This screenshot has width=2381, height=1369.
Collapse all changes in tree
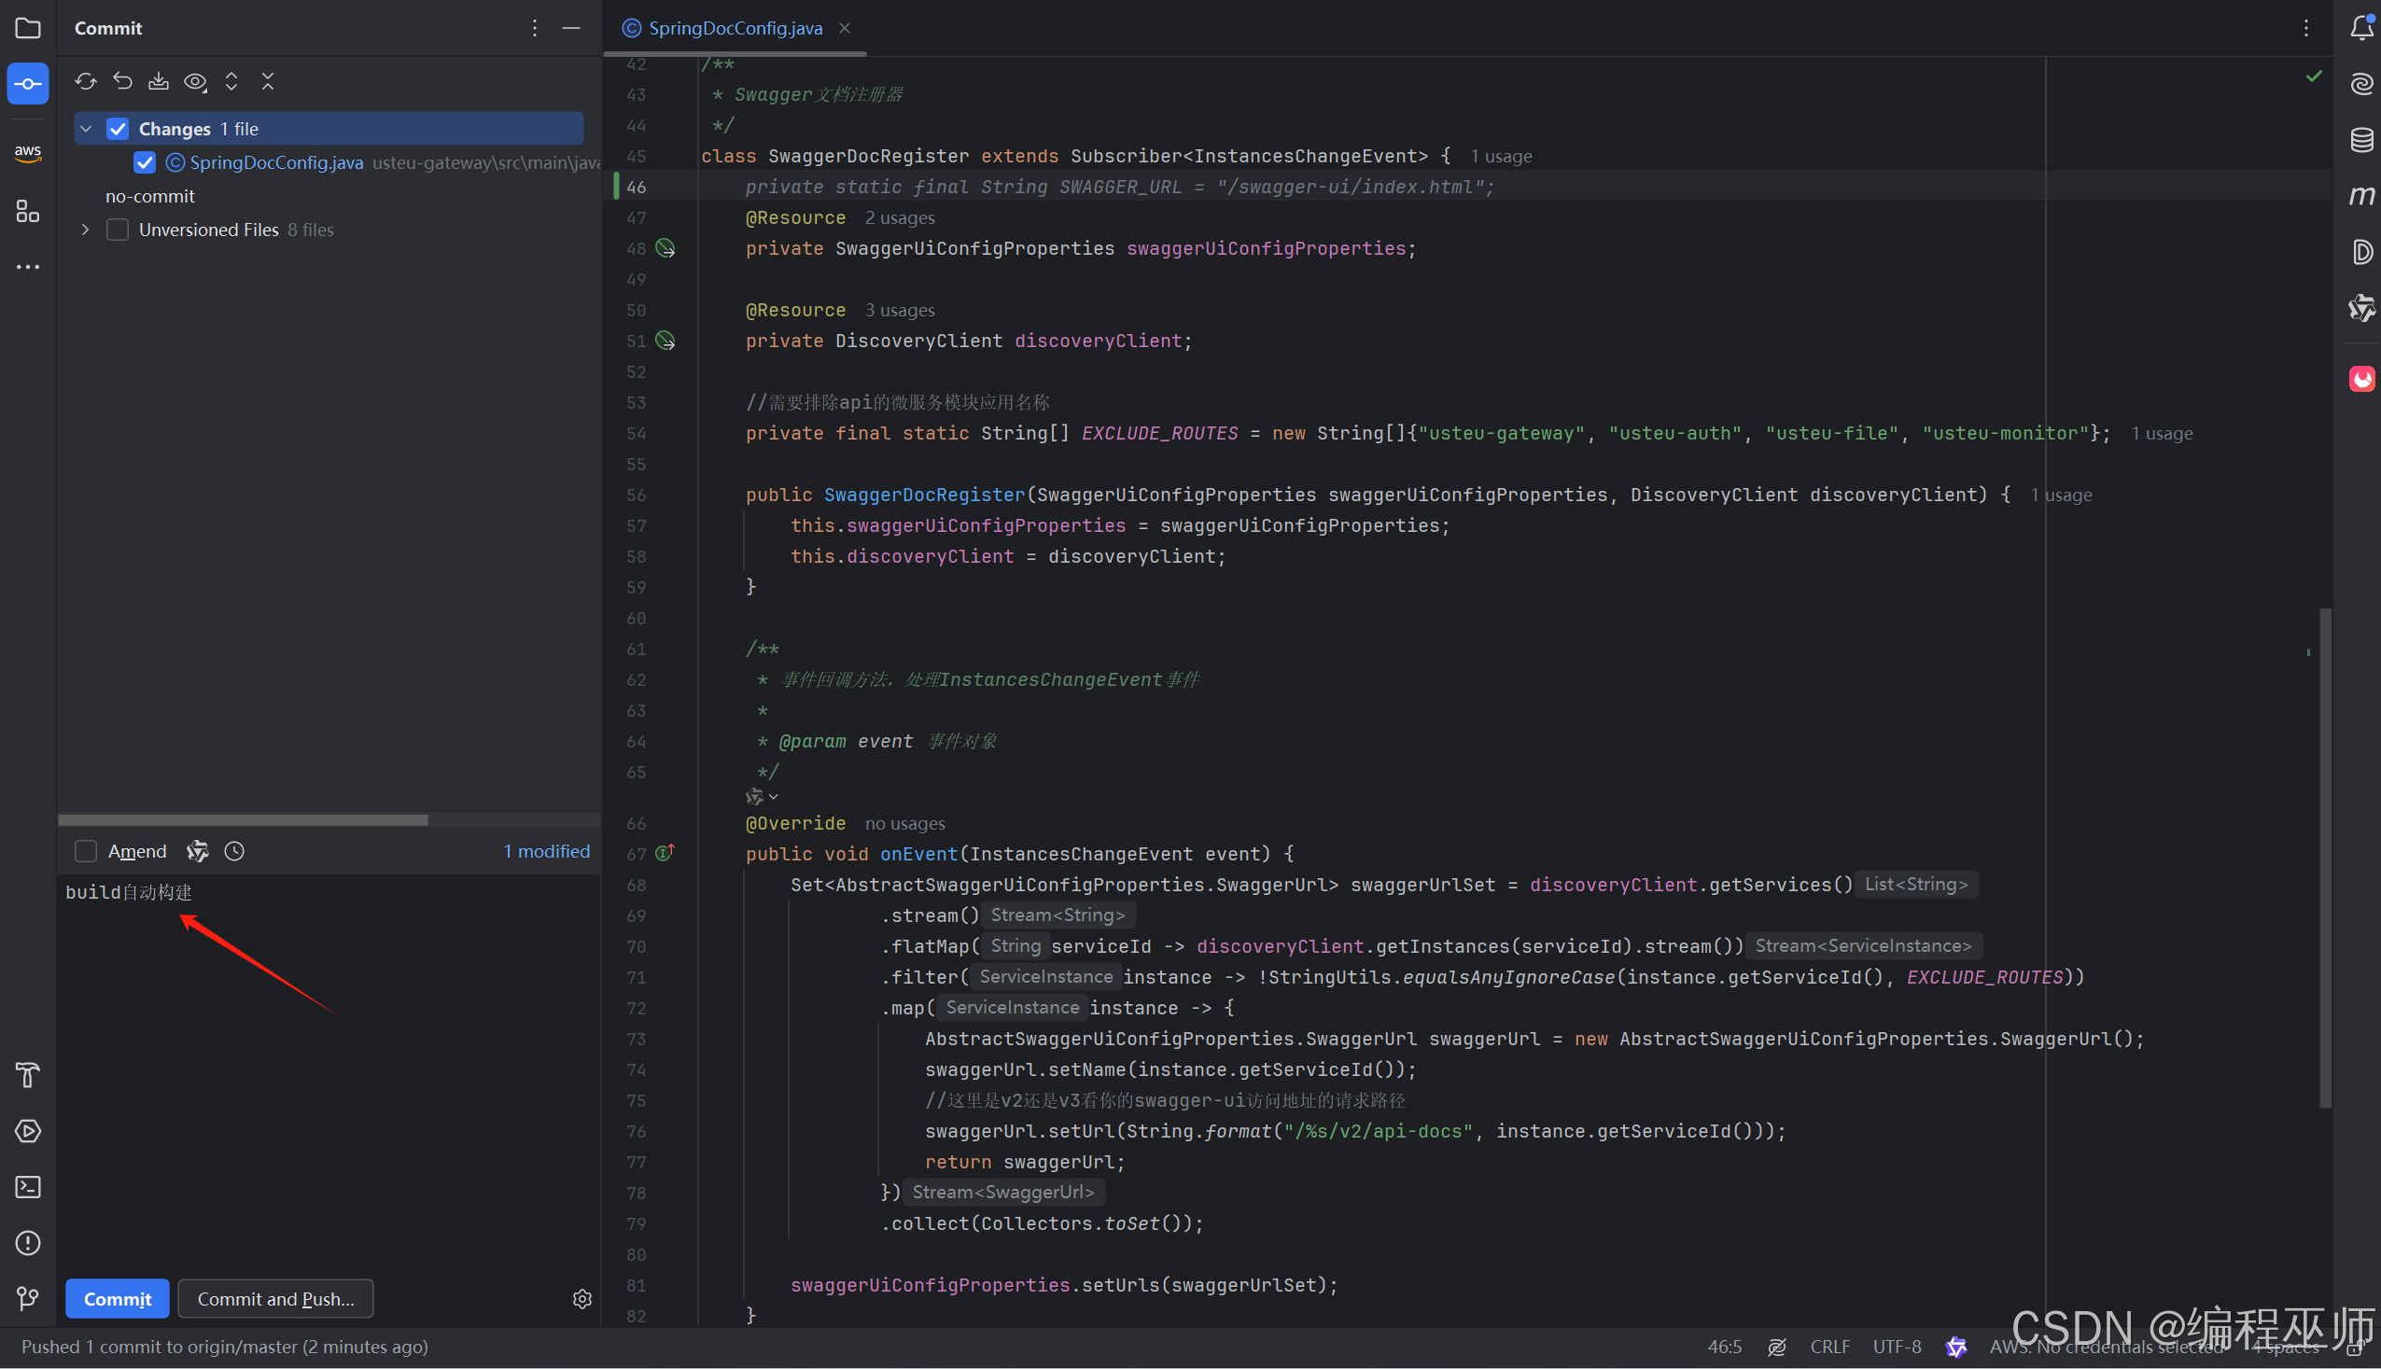click(268, 82)
